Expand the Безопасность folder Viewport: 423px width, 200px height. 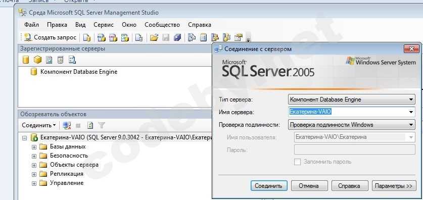(x=34, y=156)
